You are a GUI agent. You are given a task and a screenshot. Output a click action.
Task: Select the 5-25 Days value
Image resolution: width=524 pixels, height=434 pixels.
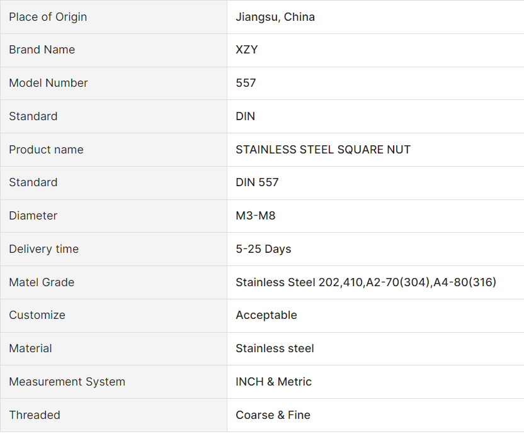pos(263,249)
